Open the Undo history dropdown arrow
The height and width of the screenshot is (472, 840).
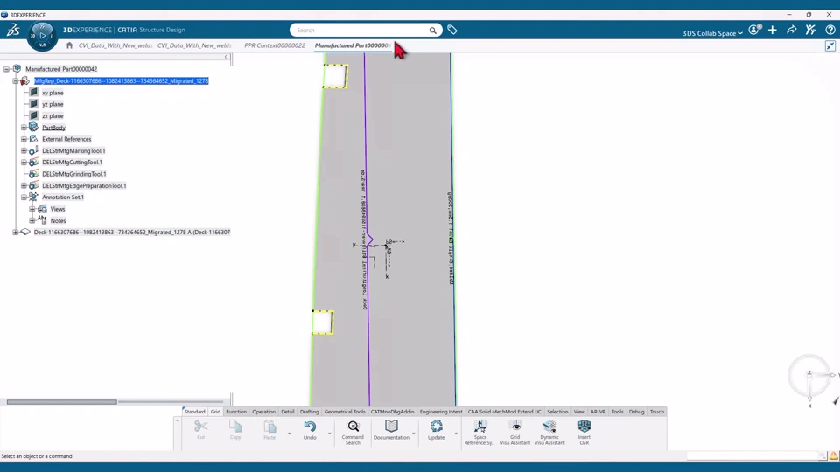(x=330, y=434)
